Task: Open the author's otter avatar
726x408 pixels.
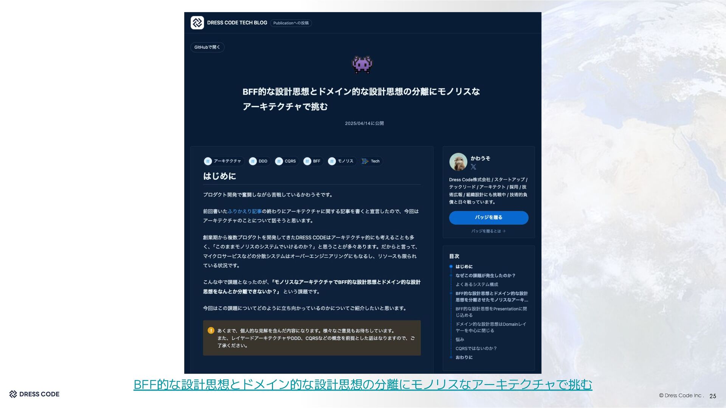Action: click(x=458, y=162)
